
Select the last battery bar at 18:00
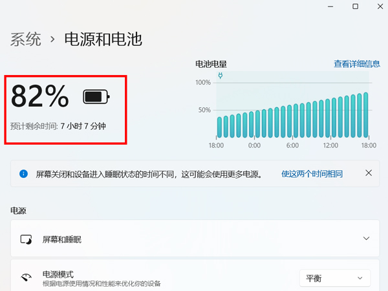[366, 115]
